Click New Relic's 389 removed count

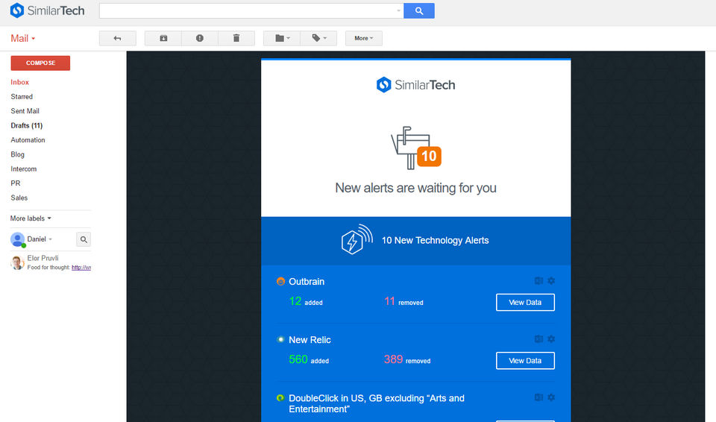407,359
